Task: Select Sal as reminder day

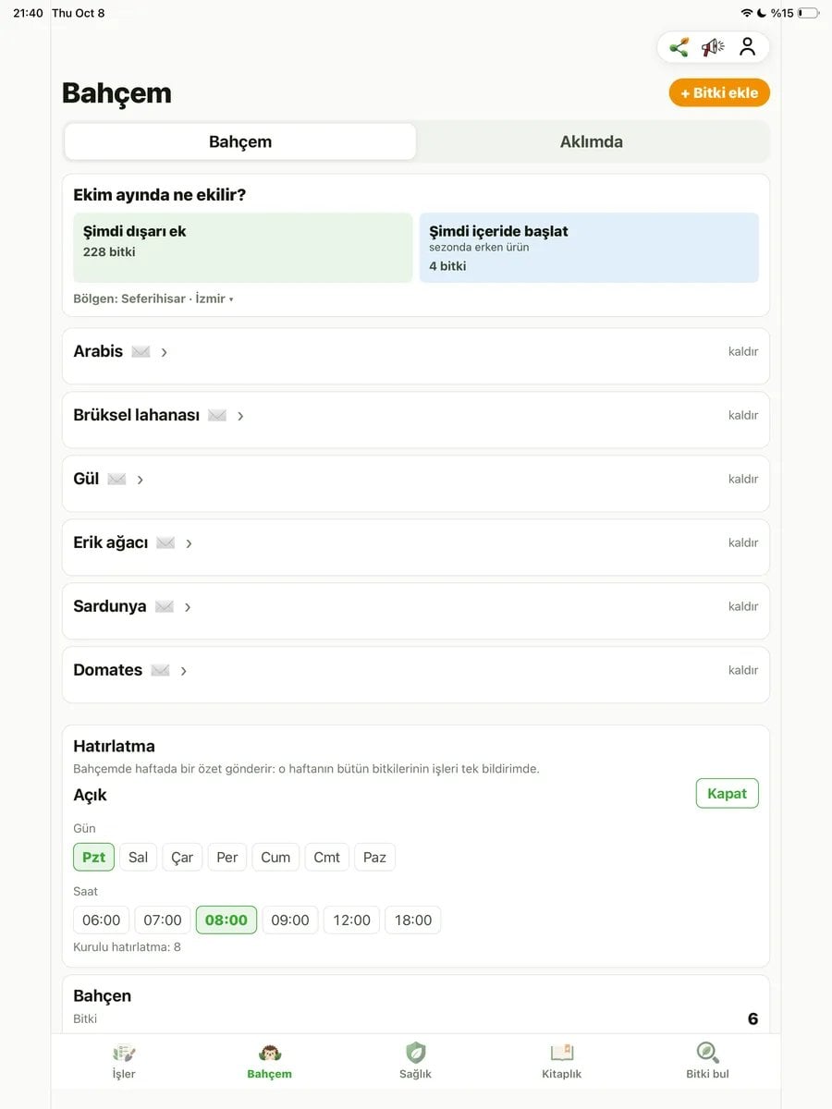Action: pyautogui.click(x=139, y=857)
